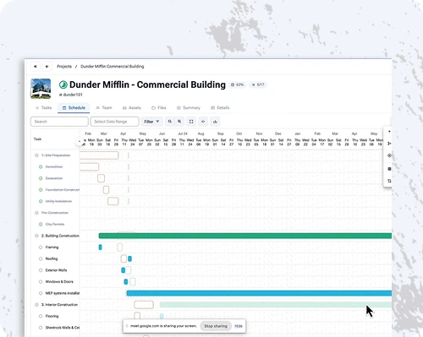Click the plus icon in the right side panel
Viewport: 423px width, 337px height.
pyautogui.click(x=389, y=132)
